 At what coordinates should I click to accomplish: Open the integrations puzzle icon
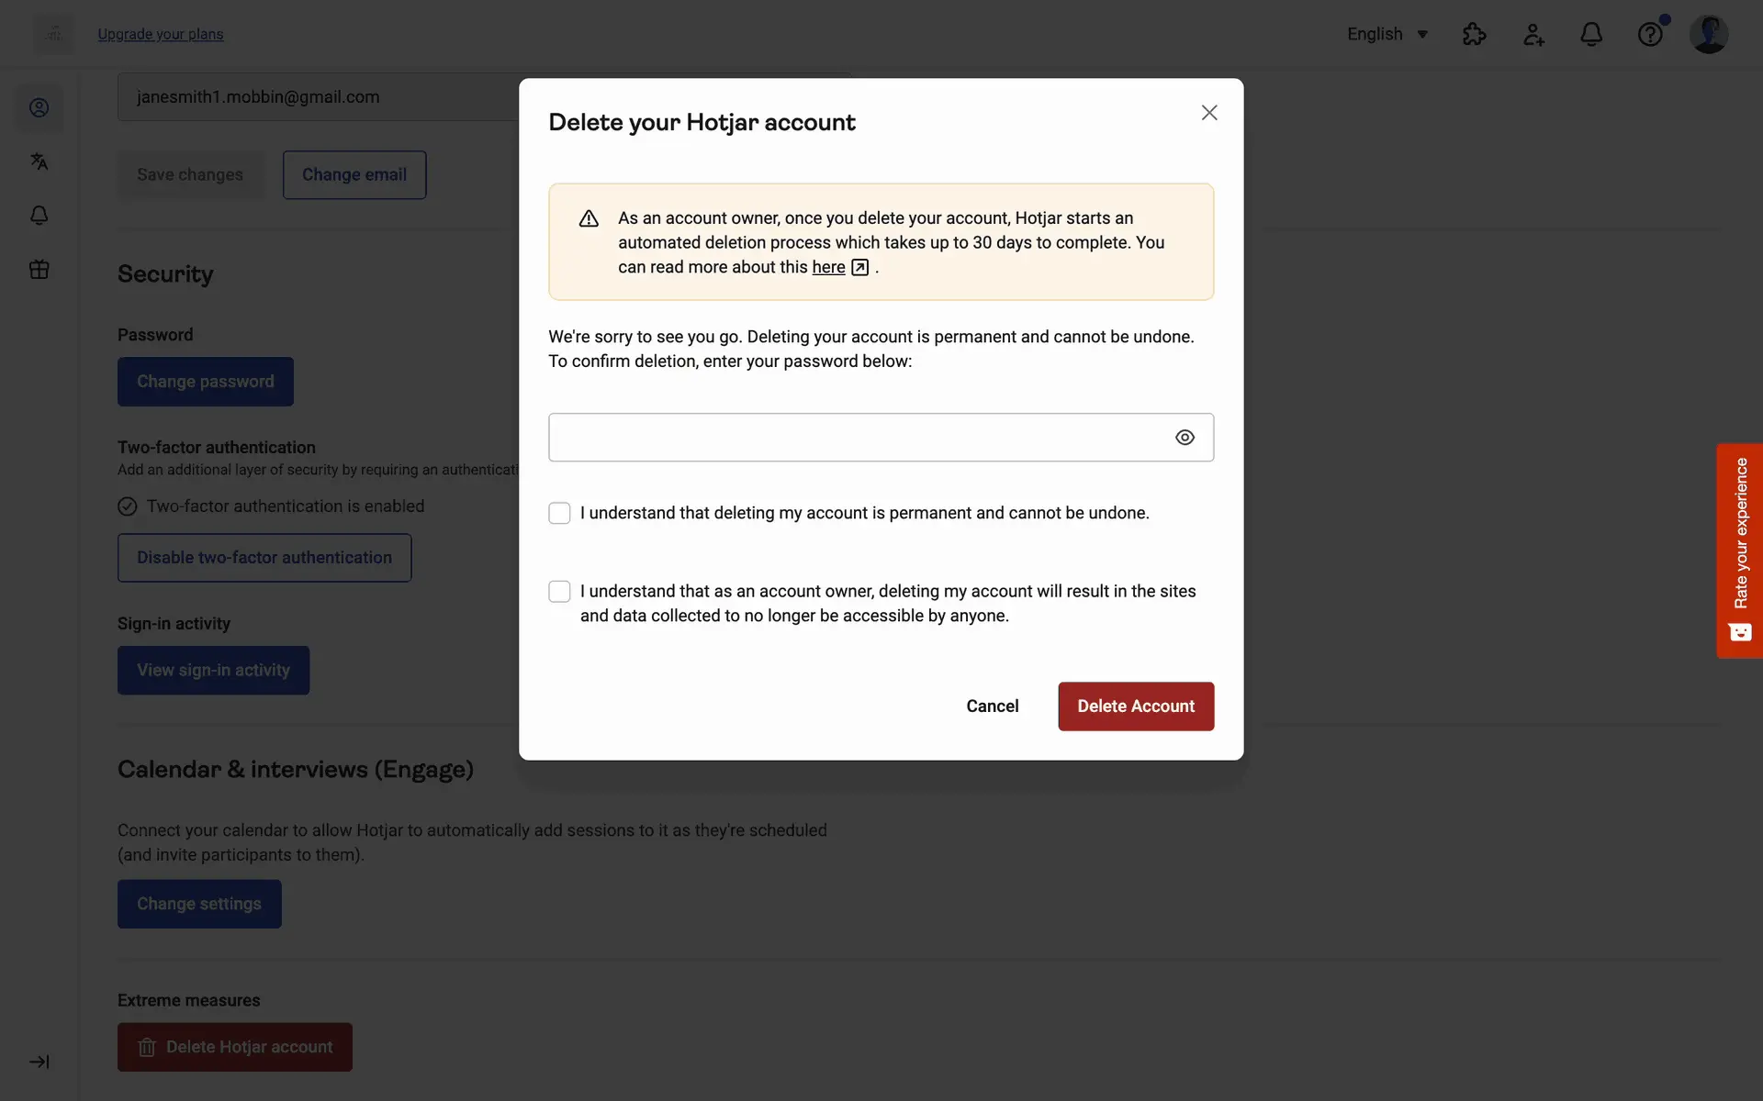[1474, 34]
